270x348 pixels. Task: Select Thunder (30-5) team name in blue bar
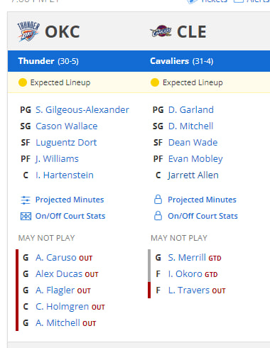(x=48, y=61)
